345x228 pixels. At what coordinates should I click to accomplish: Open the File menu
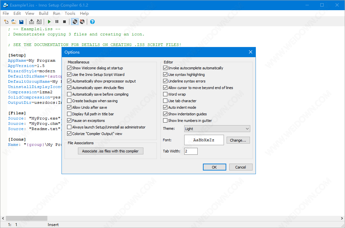(x=6, y=13)
